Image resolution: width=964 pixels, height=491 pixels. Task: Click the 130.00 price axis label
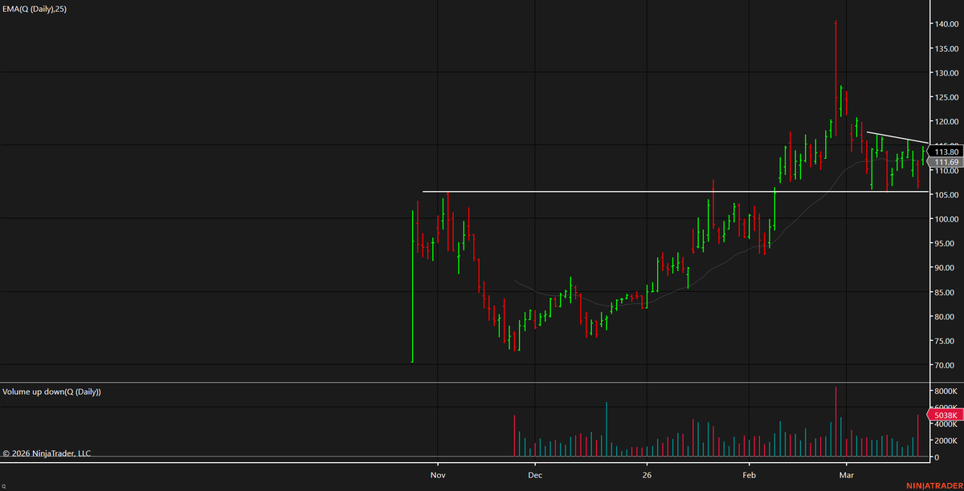click(946, 73)
